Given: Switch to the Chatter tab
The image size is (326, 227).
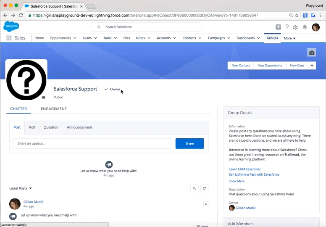Looking at the screenshot, I should pos(18,108).
